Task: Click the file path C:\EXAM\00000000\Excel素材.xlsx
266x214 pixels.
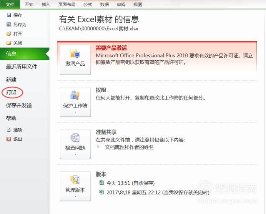Action: [98, 29]
